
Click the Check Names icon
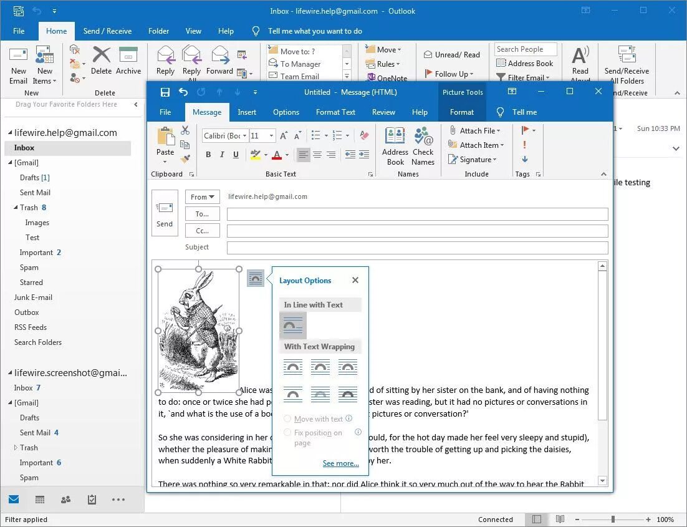coord(423,147)
